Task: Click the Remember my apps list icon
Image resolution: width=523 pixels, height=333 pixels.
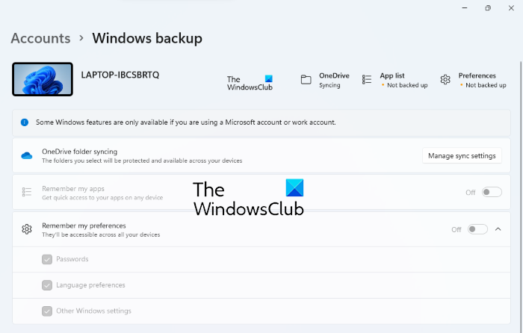Action: [x=27, y=192]
